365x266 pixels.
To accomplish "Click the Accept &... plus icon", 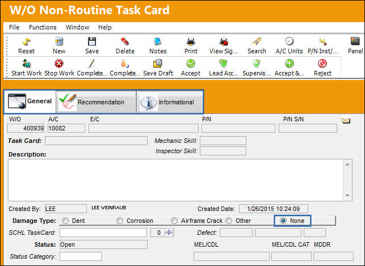I will click(290, 64).
